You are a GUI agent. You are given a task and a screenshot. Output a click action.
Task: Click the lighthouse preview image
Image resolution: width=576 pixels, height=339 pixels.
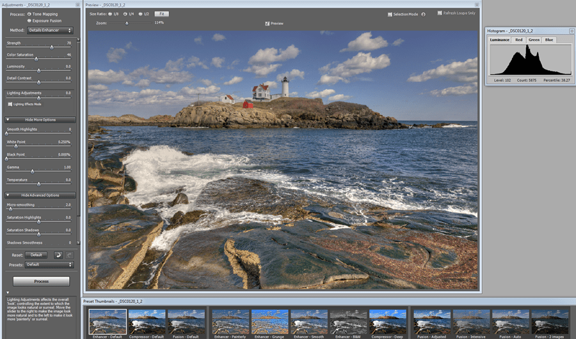pyautogui.click(x=283, y=160)
